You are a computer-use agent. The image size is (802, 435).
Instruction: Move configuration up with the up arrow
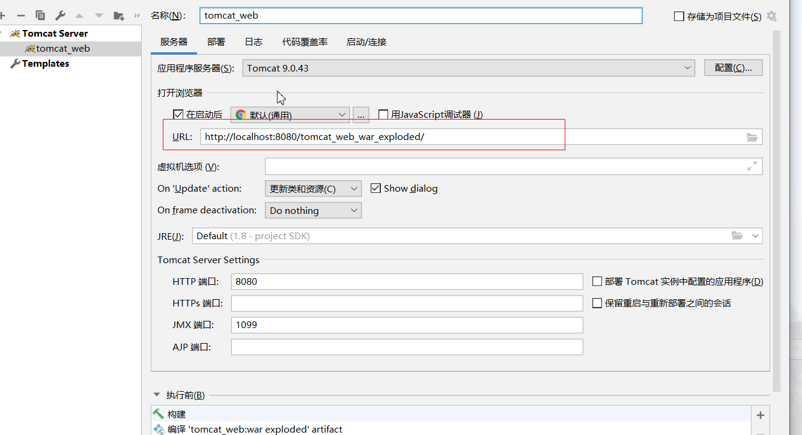[x=79, y=16]
